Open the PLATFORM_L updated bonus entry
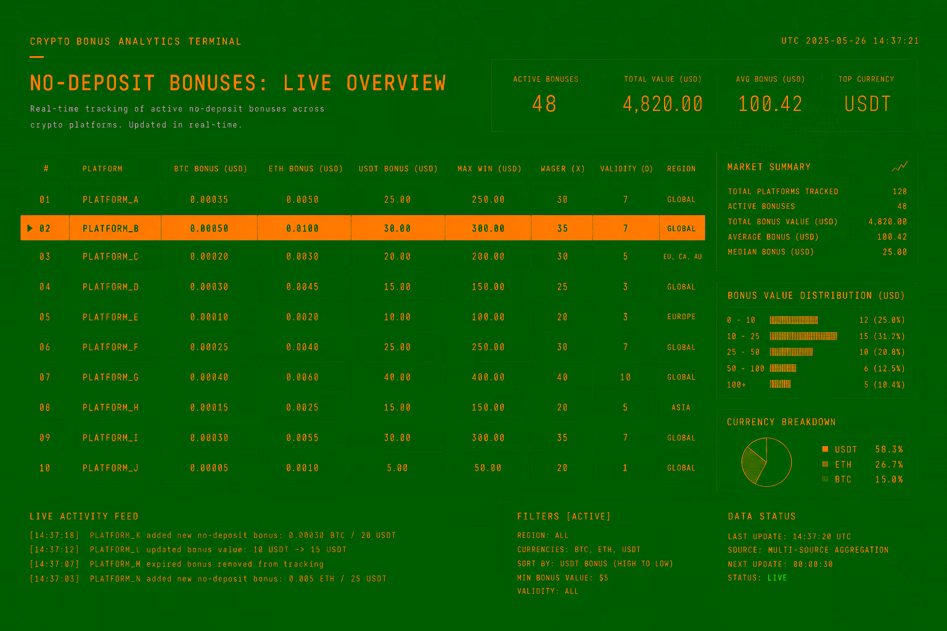 [x=188, y=550]
